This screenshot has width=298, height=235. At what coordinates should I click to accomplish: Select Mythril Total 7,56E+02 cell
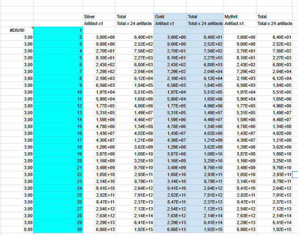click(x=274, y=51)
